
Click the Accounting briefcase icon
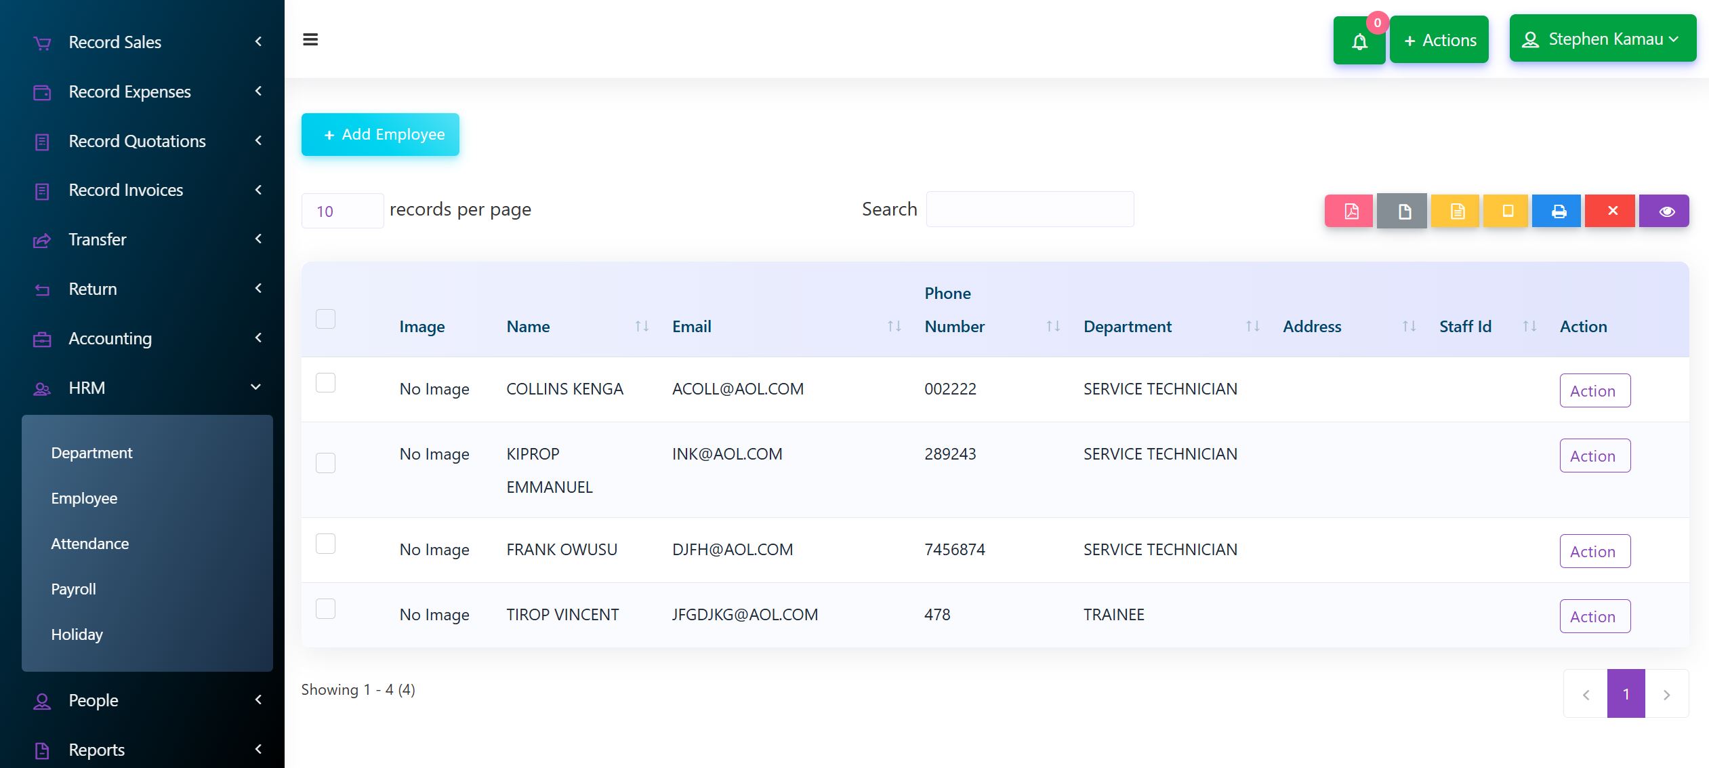tap(42, 339)
